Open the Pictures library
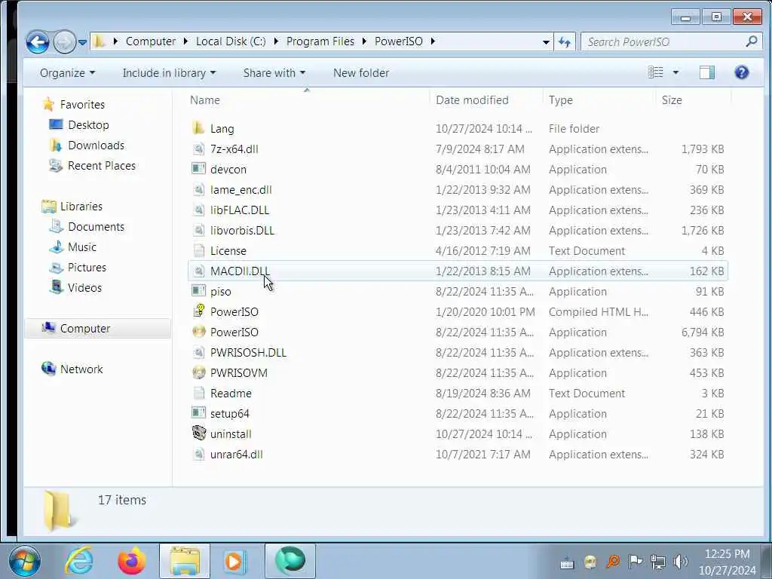The width and height of the screenshot is (772, 579). pos(87,268)
